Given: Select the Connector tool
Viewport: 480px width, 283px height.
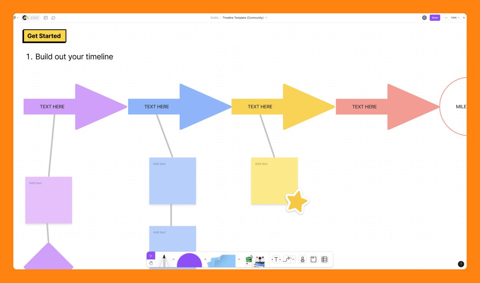Looking at the screenshot, I should (287, 259).
